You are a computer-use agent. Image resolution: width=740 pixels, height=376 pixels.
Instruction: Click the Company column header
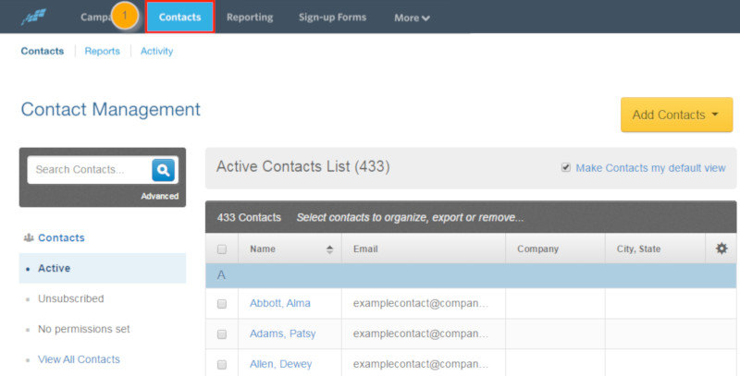tap(555, 249)
